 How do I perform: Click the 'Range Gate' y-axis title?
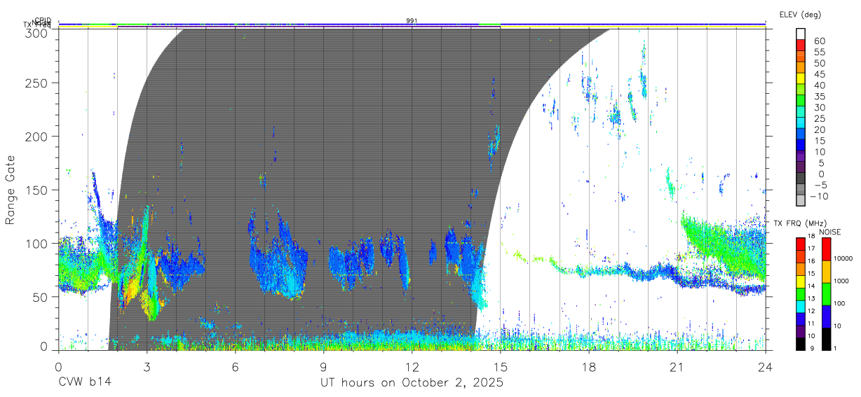[x=11, y=190]
